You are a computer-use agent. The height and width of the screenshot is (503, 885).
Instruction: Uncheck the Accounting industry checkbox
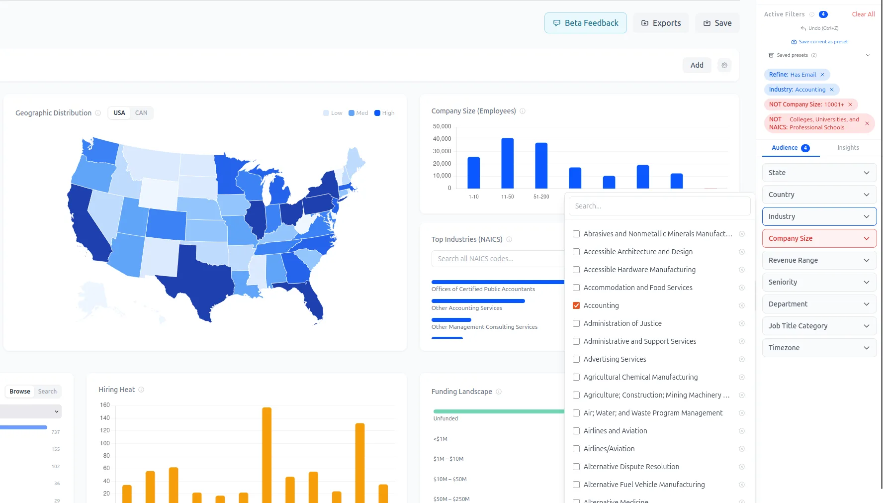576,305
